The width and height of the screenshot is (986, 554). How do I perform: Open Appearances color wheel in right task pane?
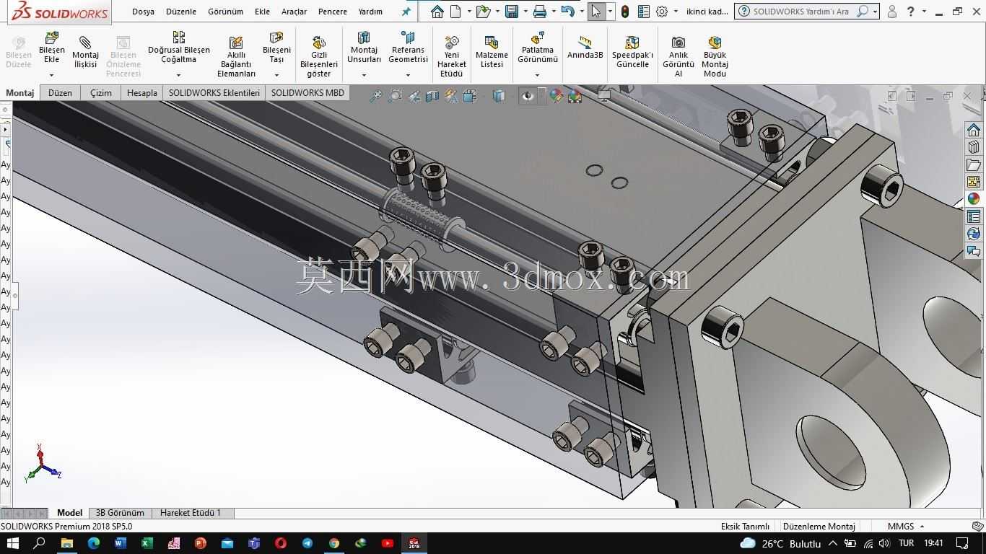(974, 198)
